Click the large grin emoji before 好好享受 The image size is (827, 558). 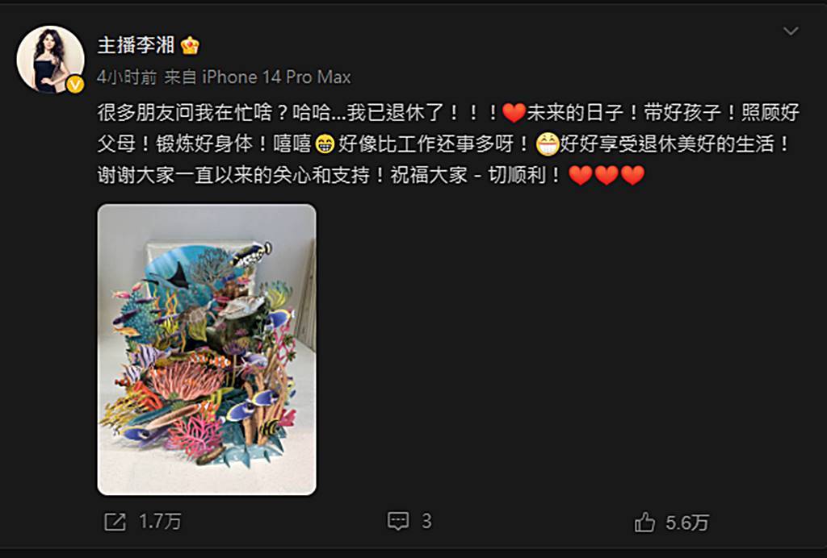(548, 144)
